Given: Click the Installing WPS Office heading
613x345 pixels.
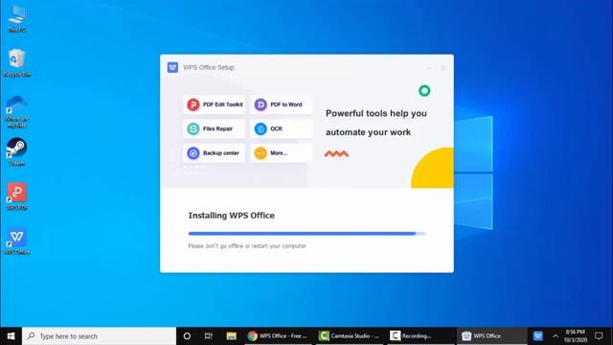Looking at the screenshot, I should click(232, 216).
